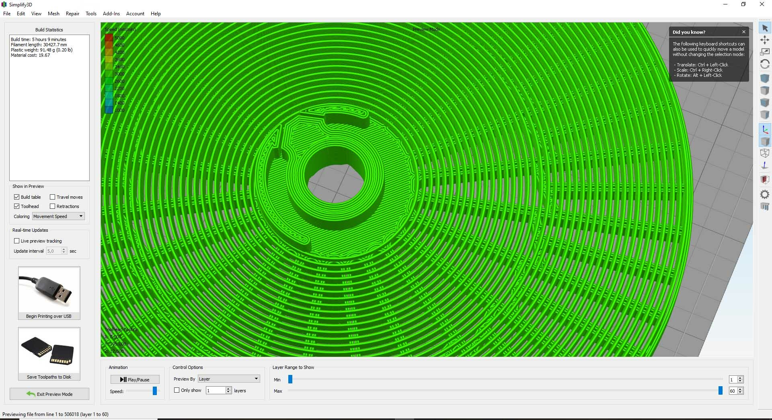The image size is (772, 420).
Task: Open the Preview By Layer dropdown
Action: [229, 379]
